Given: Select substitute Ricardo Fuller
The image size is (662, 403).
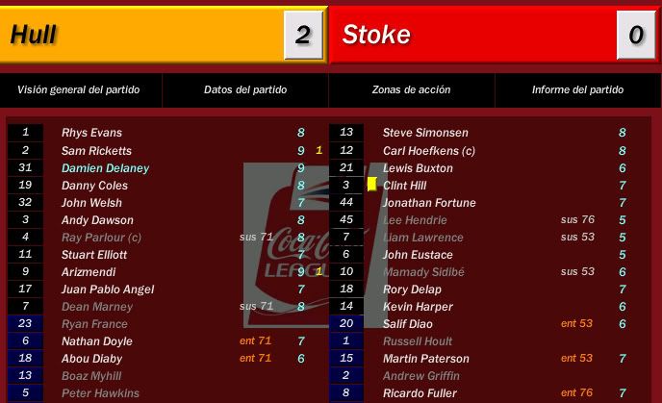Looking at the screenshot, I should (x=420, y=393).
